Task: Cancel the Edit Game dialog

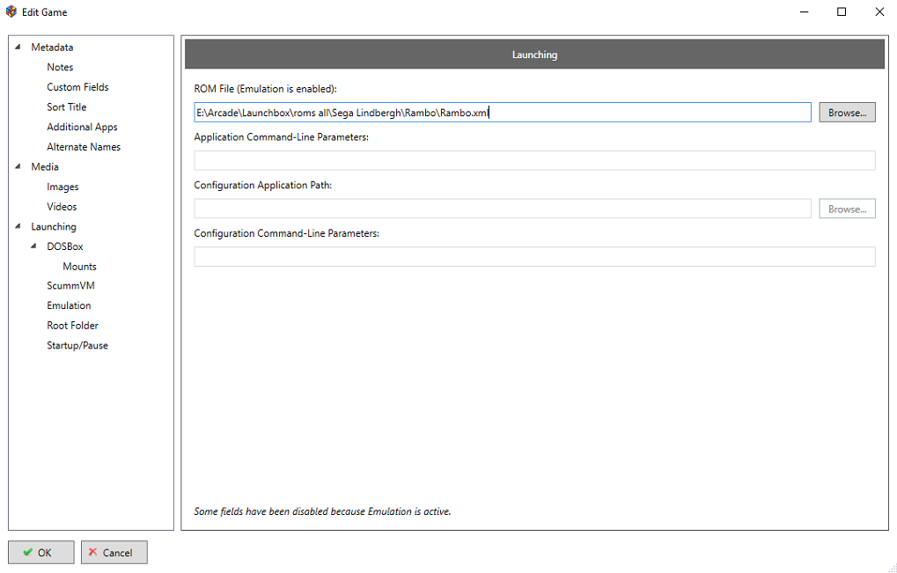Action: click(114, 553)
